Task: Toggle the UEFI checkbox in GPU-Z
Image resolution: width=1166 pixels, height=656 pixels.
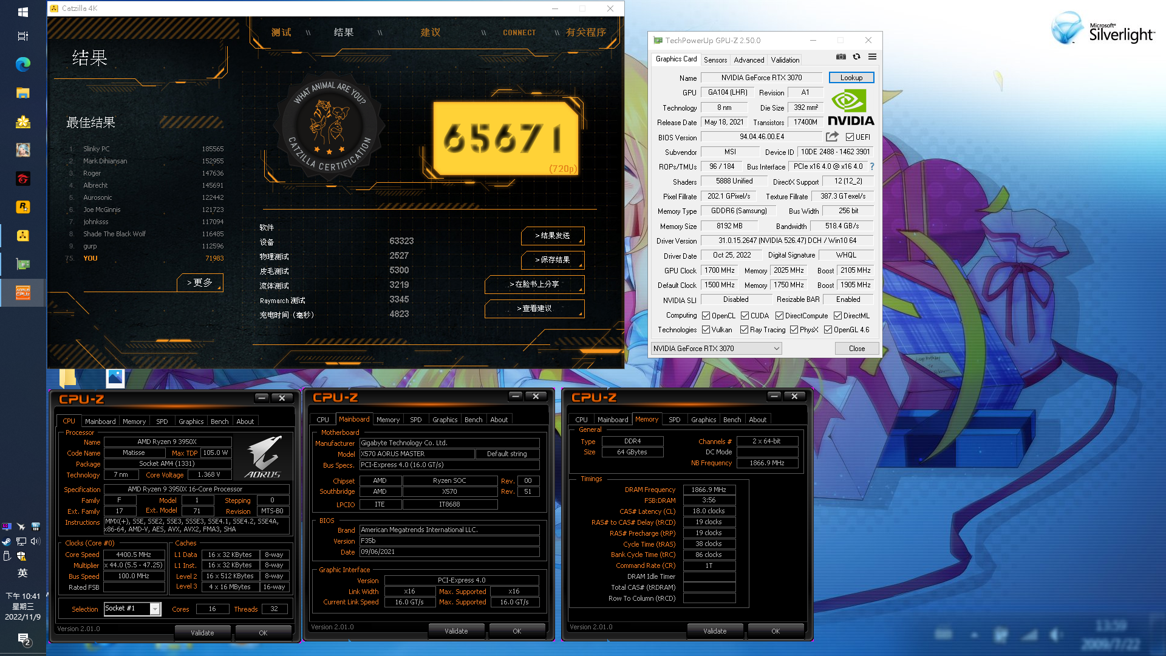Action: coord(850,137)
